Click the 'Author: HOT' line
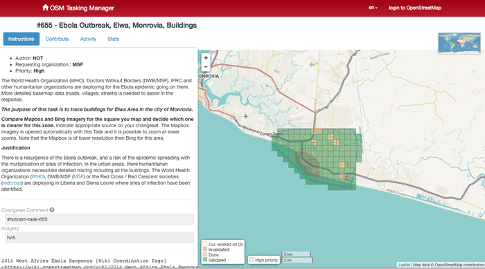 29,58
